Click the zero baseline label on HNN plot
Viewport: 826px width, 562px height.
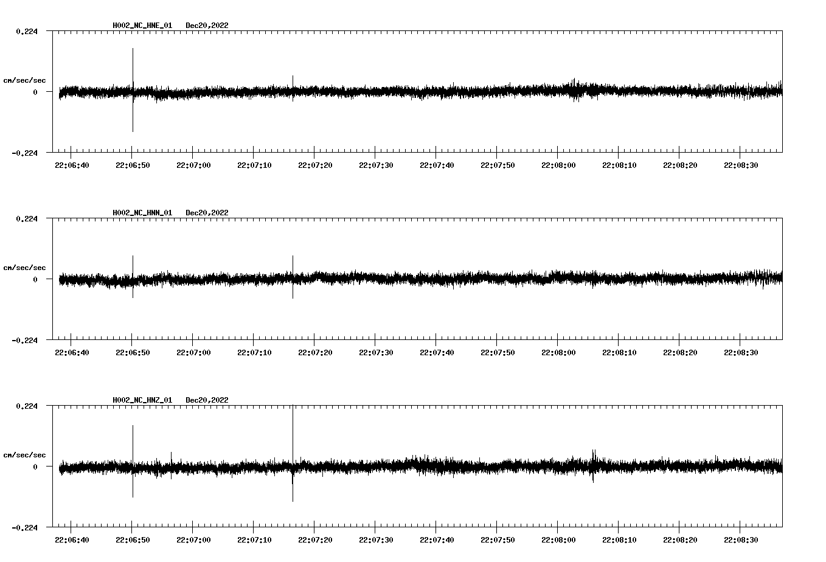pyautogui.click(x=35, y=280)
